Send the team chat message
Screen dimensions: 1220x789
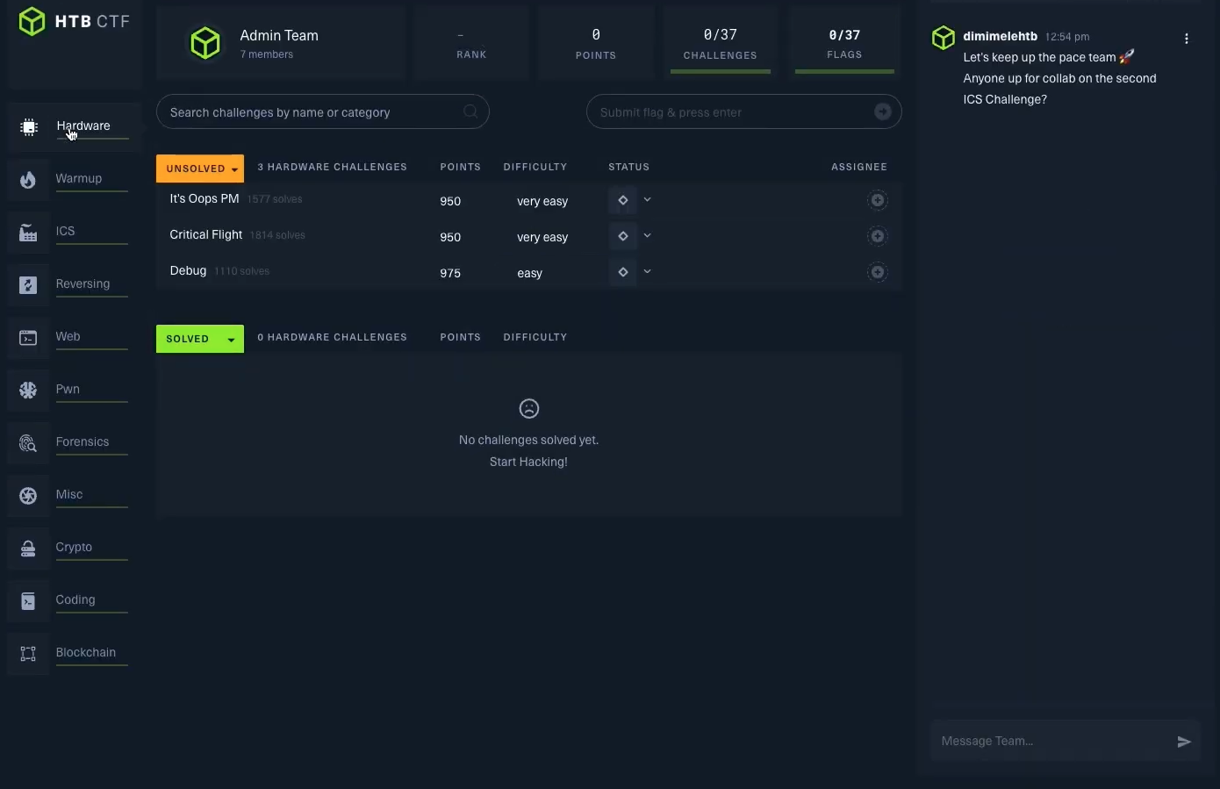tap(1184, 742)
